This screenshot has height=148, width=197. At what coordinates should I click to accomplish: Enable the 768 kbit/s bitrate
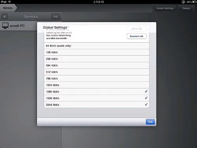tap(97, 79)
